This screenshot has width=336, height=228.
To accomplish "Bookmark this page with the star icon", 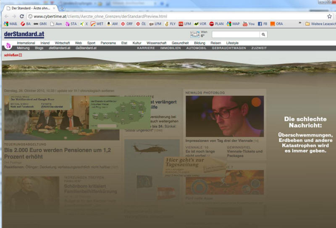I will [x=329, y=16].
